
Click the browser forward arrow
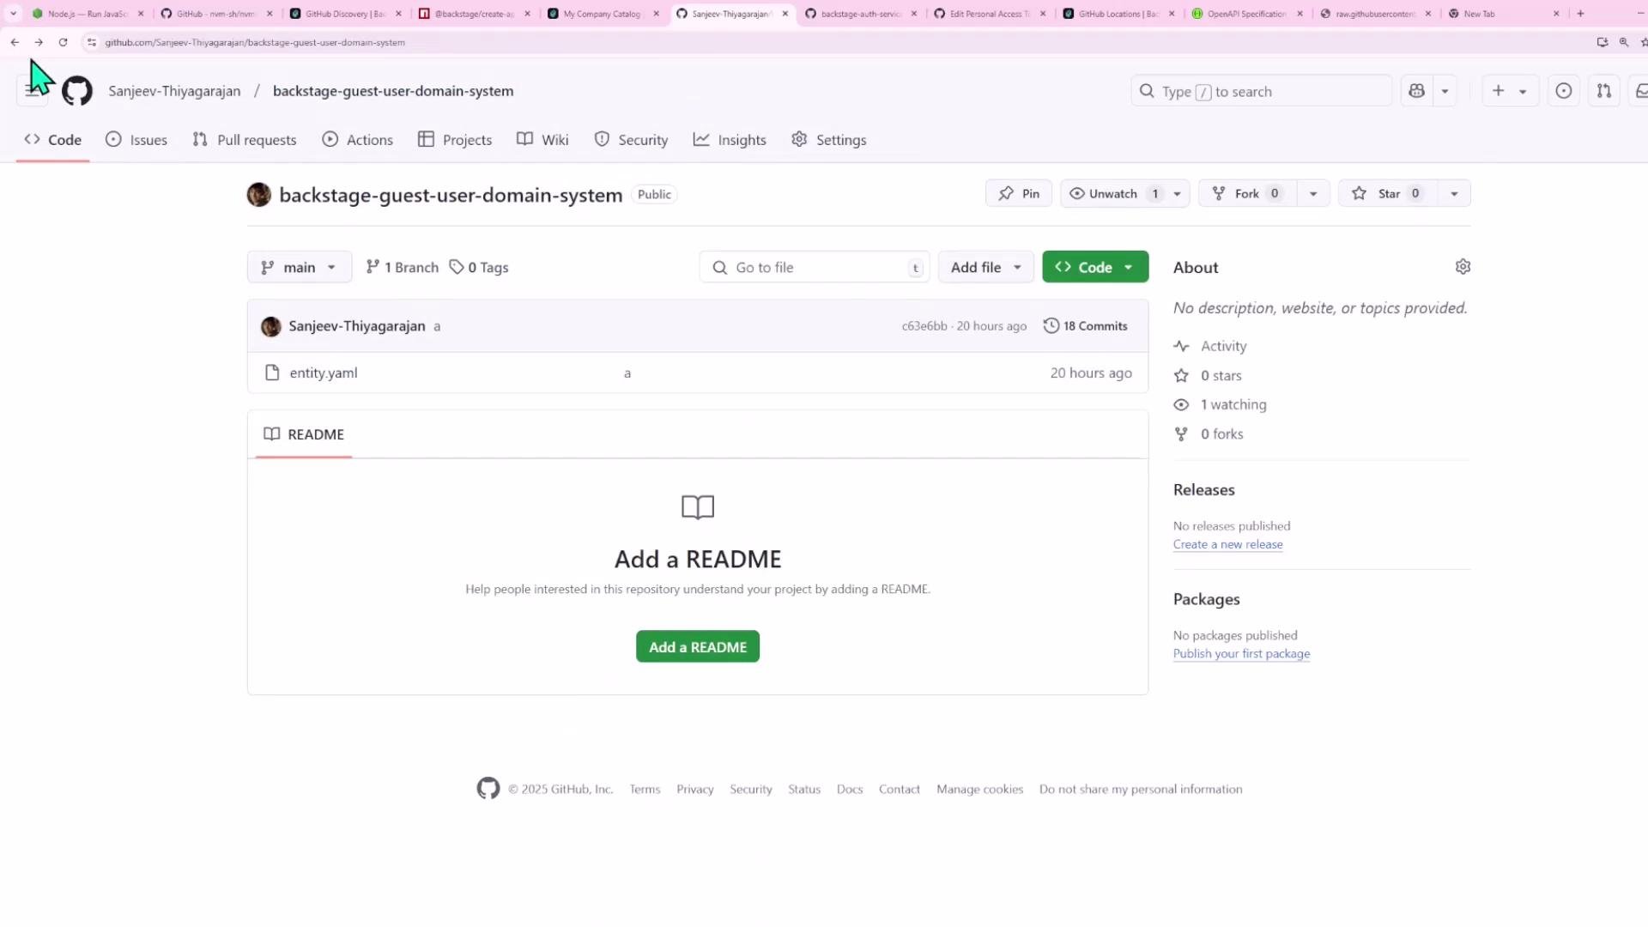point(39,42)
